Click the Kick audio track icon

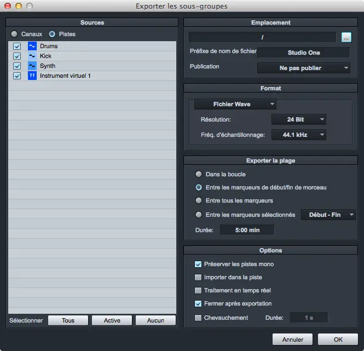pyautogui.click(x=32, y=56)
